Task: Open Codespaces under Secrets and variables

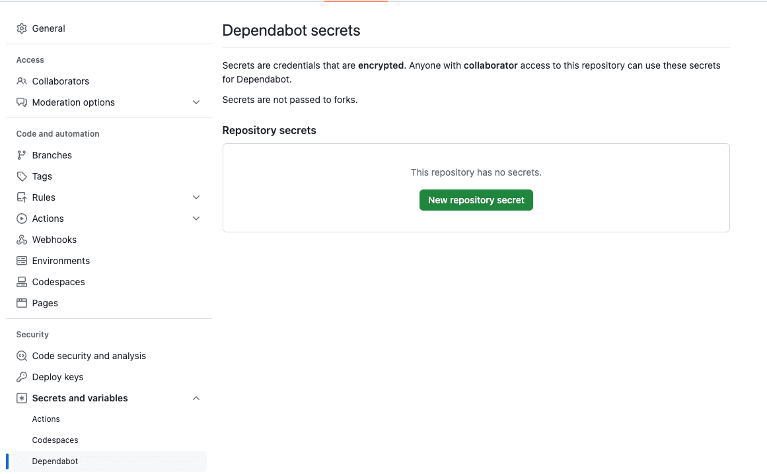Action: [55, 440]
